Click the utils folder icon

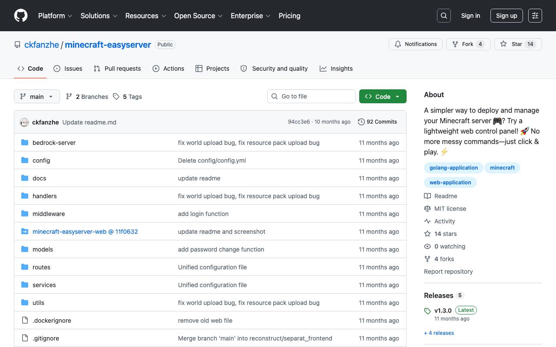pos(25,303)
